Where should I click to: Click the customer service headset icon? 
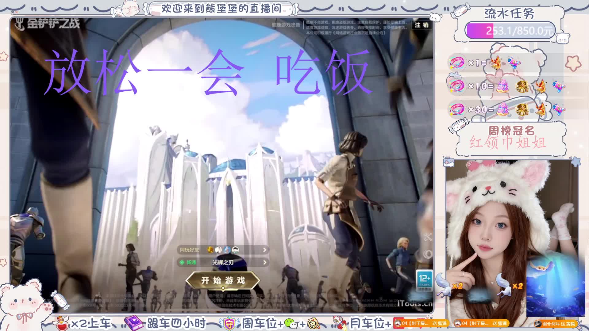[428, 254]
